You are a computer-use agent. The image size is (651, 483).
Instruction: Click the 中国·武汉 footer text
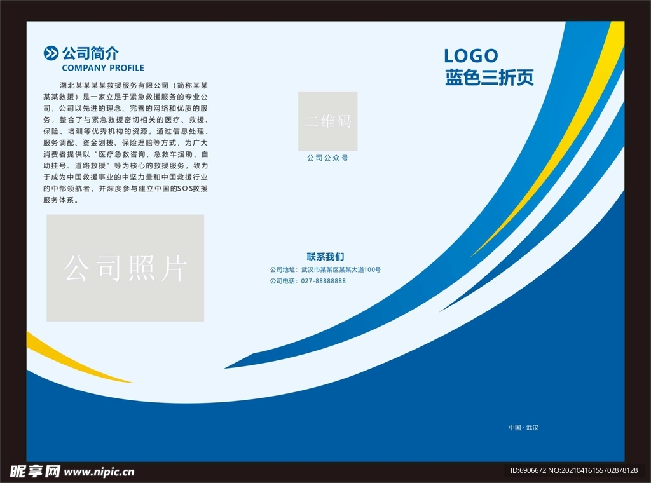tap(524, 428)
